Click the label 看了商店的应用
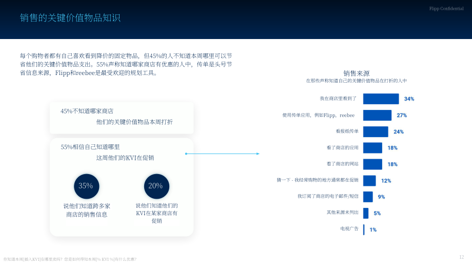Viewport: 472px width, 266px height. pos(343,147)
